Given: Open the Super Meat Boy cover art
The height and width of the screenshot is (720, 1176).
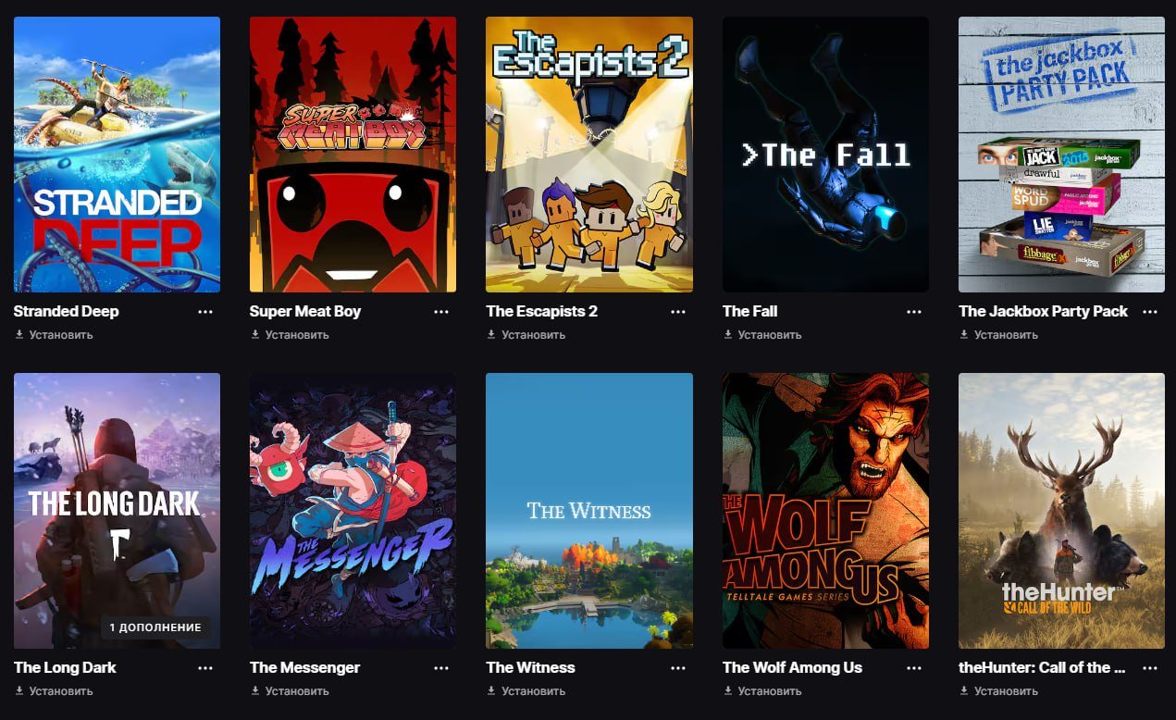Looking at the screenshot, I should pyautogui.click(x=353, y=155).
